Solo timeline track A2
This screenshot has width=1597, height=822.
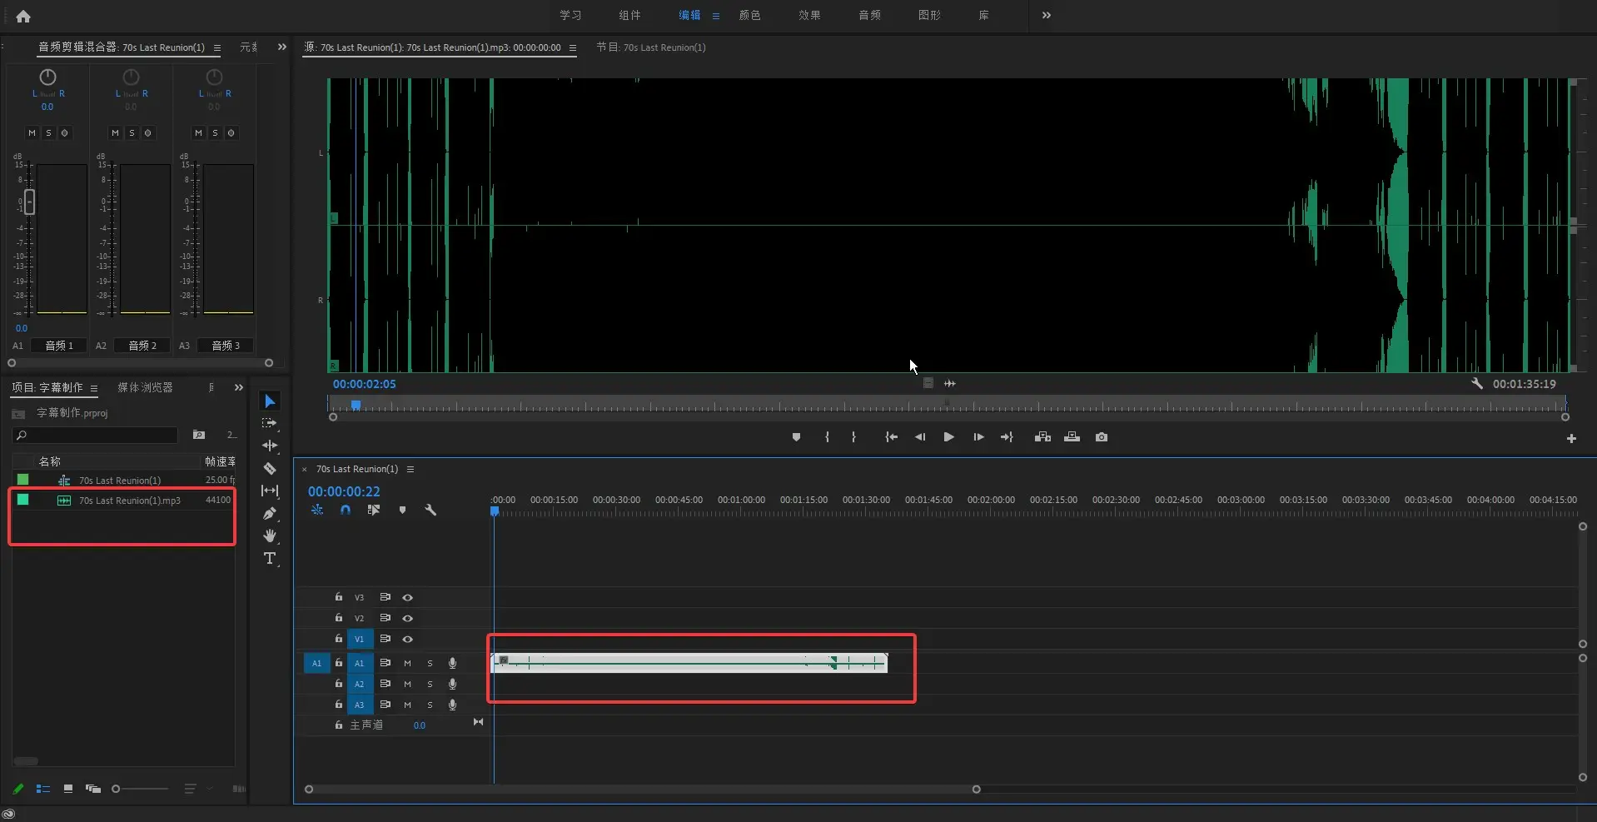pos(430,685)
